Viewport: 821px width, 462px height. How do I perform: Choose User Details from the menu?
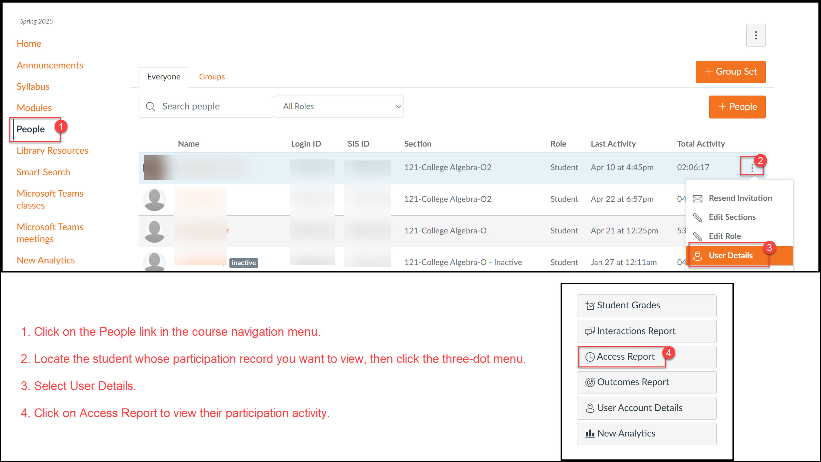[730, 256]
